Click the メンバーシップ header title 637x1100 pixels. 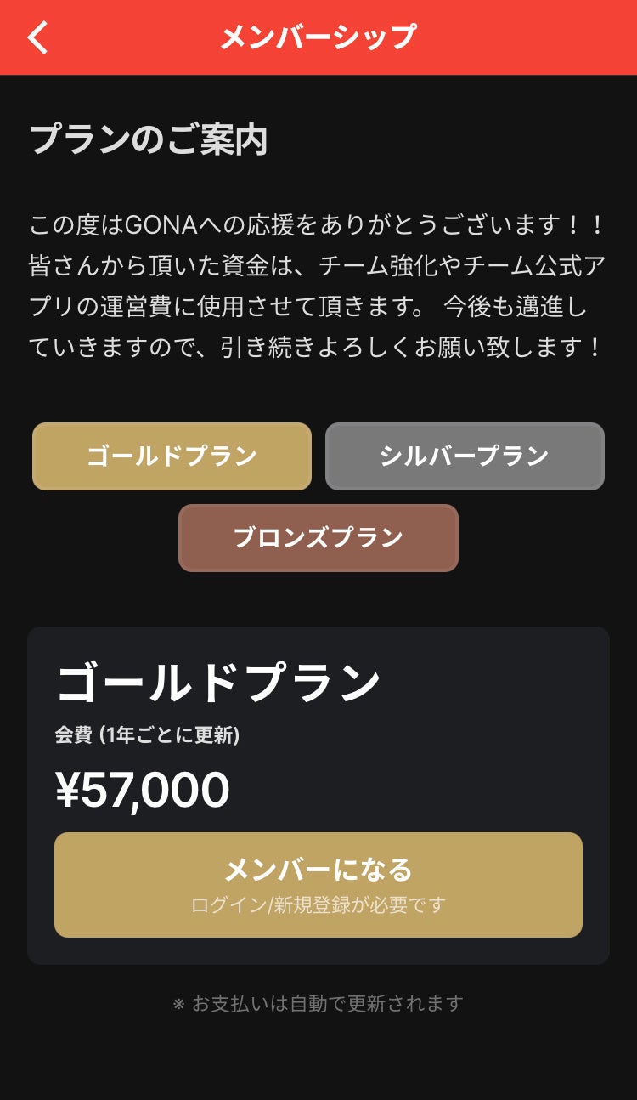click(318, 37)
